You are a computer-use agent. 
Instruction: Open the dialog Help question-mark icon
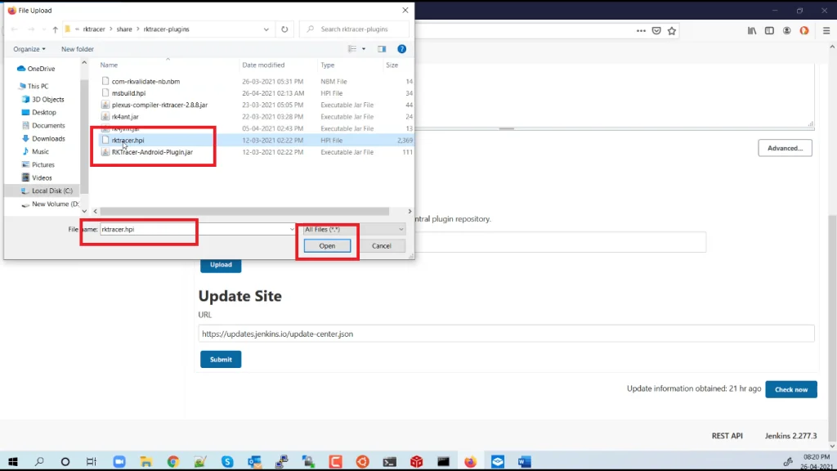(x=402, y=49)
